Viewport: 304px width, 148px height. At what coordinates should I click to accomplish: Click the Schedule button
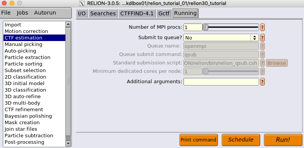241,140
